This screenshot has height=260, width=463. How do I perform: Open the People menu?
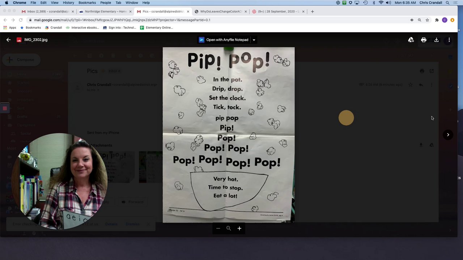(x=106, y=3)
